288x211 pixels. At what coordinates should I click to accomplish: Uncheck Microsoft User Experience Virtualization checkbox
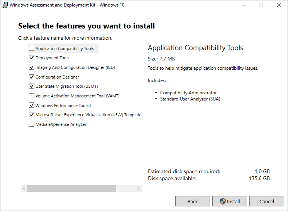[32, 115]
